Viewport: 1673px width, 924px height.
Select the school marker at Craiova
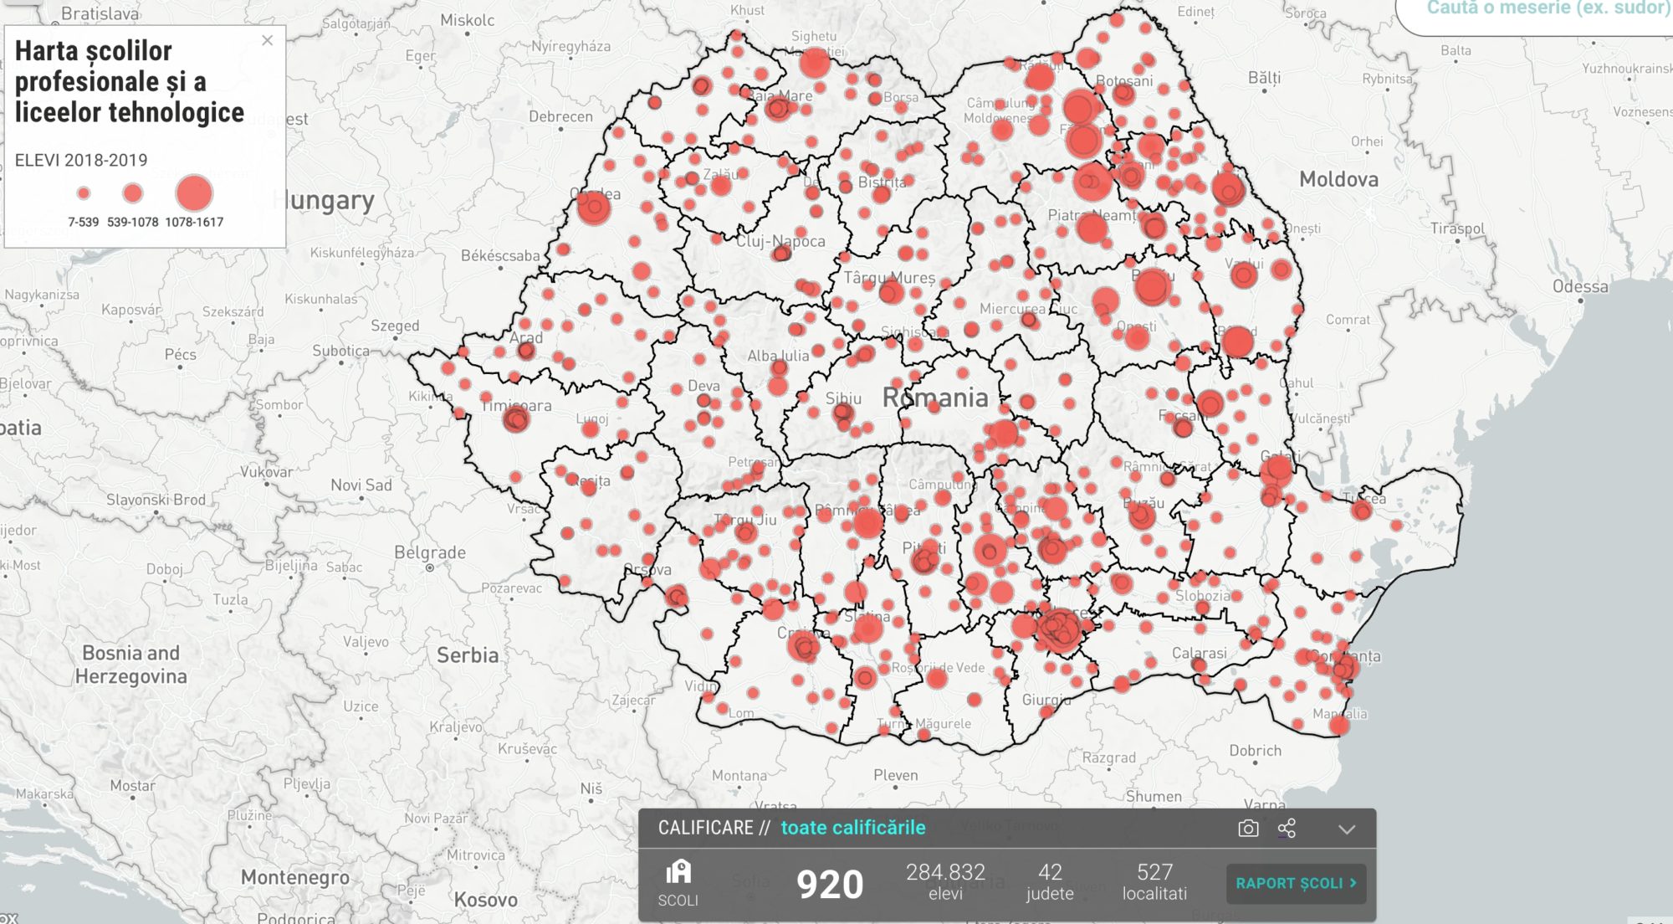[x=804, y=646]
